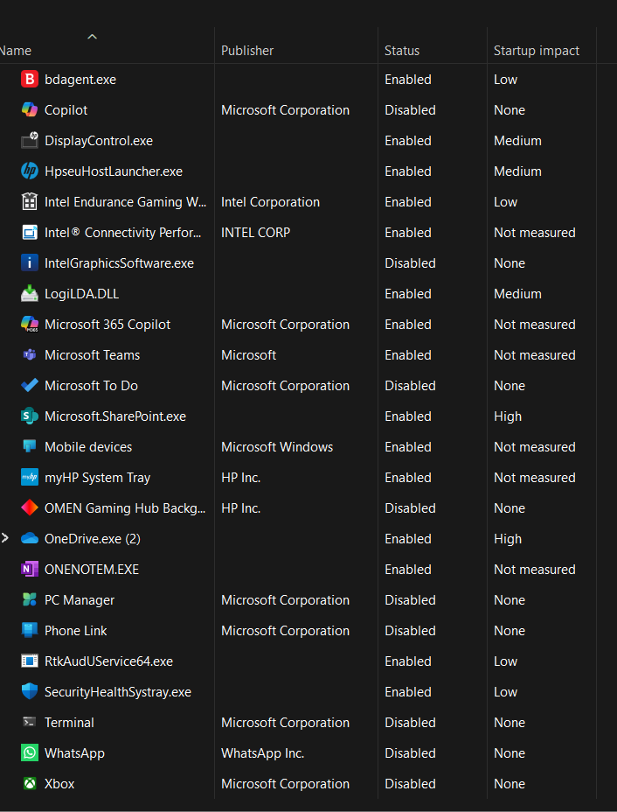This screenshot has width=617, height=812.
Task: Click Disabled status for PC Manager
Action: (410, 600)
